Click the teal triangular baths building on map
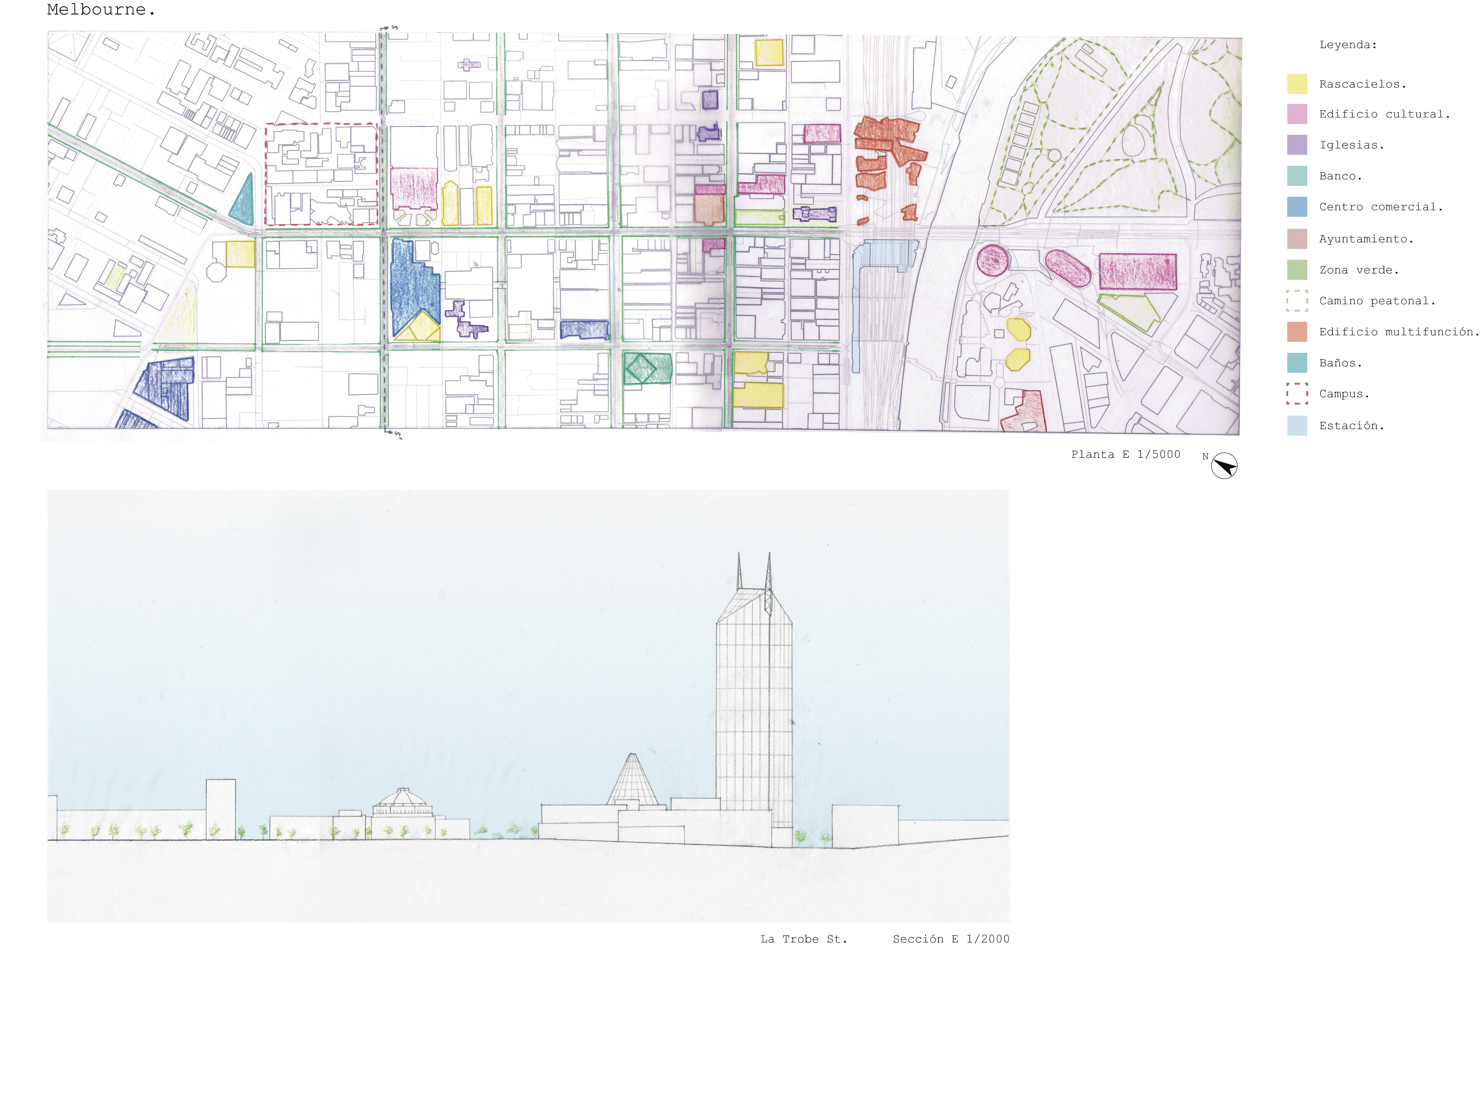1481x1100 pixels. [x=243, y=201]
